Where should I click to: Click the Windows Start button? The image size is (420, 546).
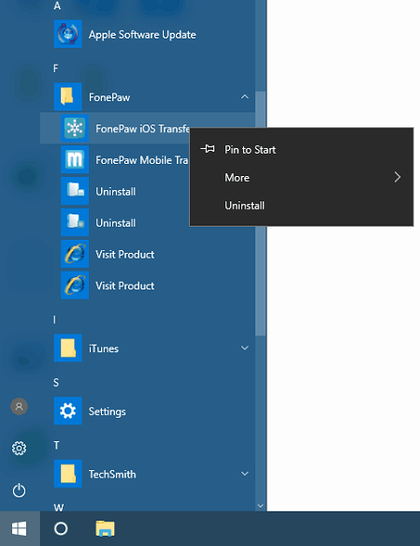pyautogui.click(x=20, y=528)
